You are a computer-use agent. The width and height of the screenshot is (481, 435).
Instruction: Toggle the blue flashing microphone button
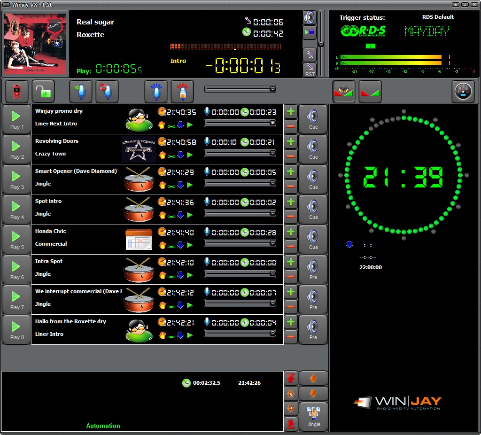156,92
